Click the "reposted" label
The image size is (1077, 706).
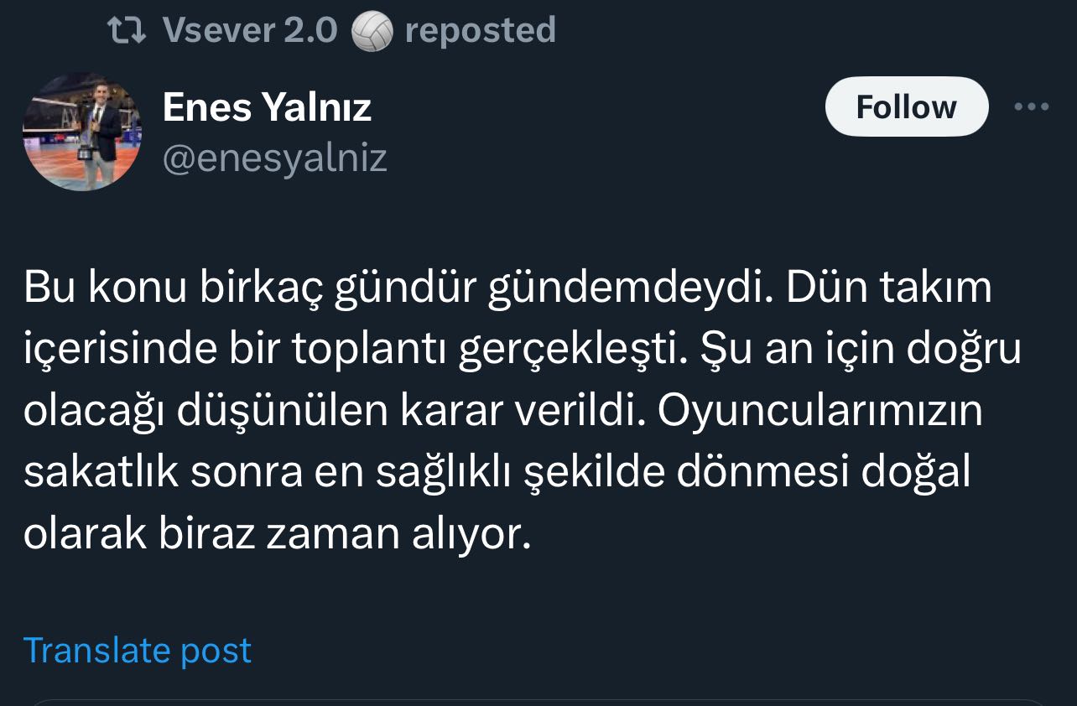(480, 31)
